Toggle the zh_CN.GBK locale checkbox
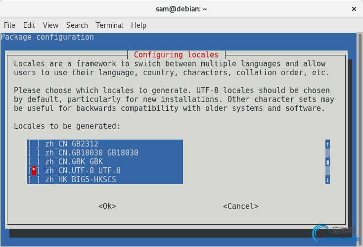363x247 pixels. [34, 161]
